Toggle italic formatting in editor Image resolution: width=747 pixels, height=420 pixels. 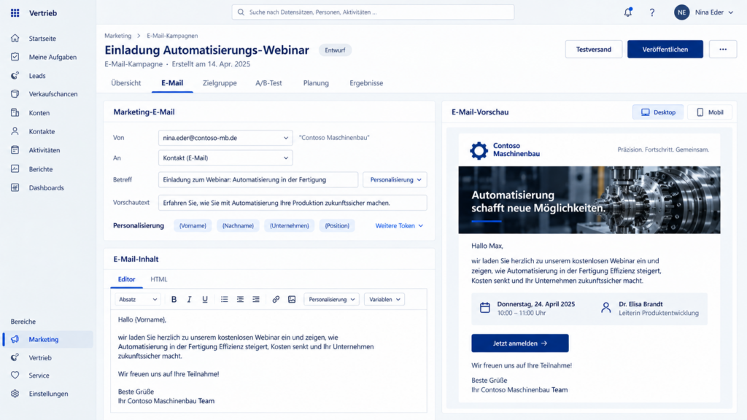coord(189,300)
